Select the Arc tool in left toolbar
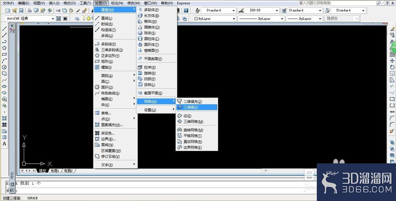The height and width of the screenshot is (201, 396). tap(4, 61)
